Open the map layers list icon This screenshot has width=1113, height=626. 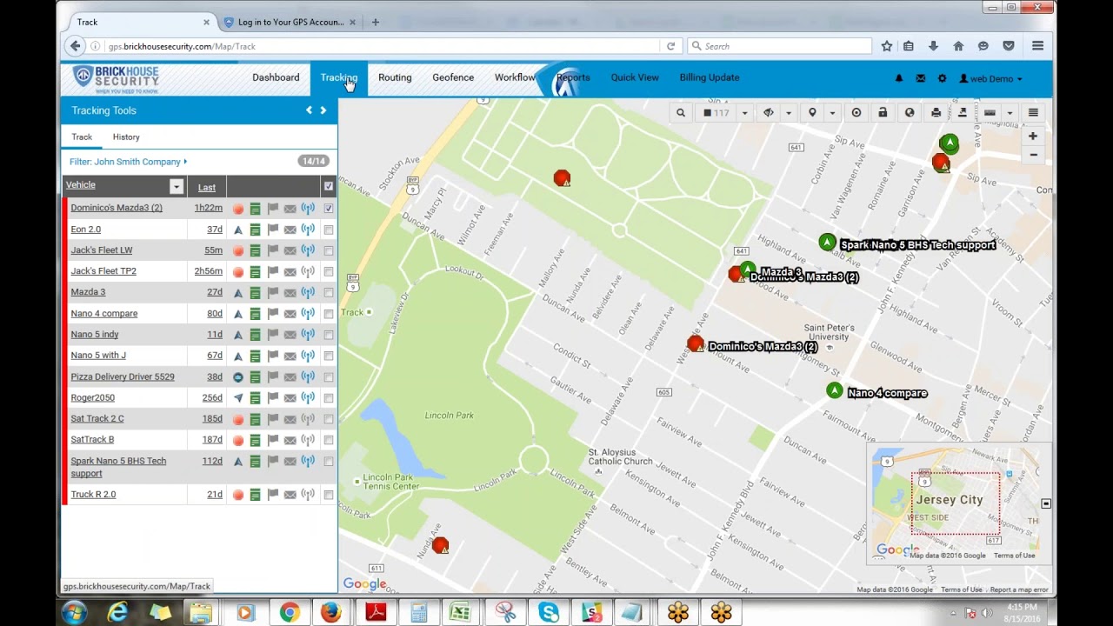tap(1033, 113)
